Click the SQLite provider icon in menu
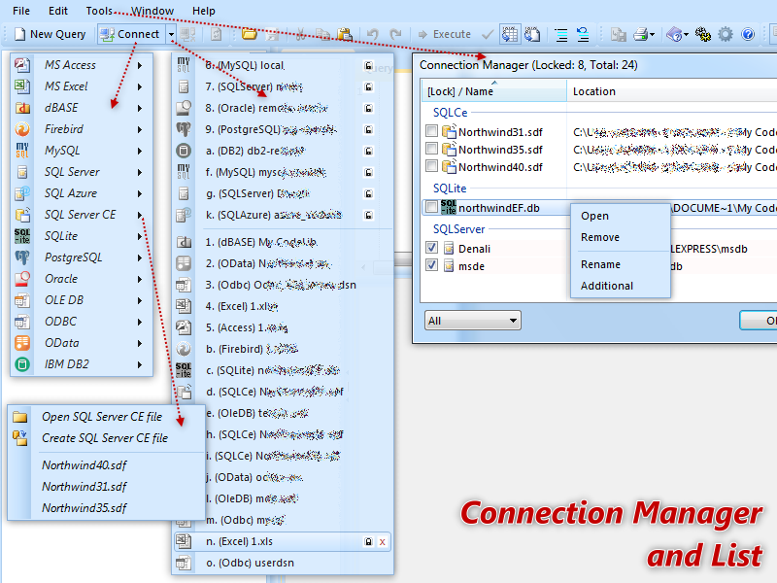 (x=22, y=236)
